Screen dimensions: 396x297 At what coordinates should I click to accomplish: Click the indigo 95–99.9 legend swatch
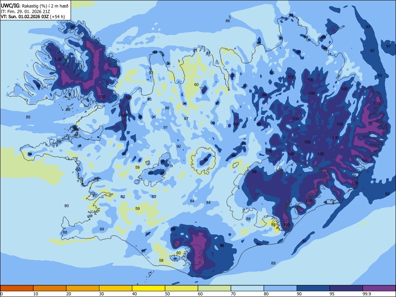coord(346,288)
